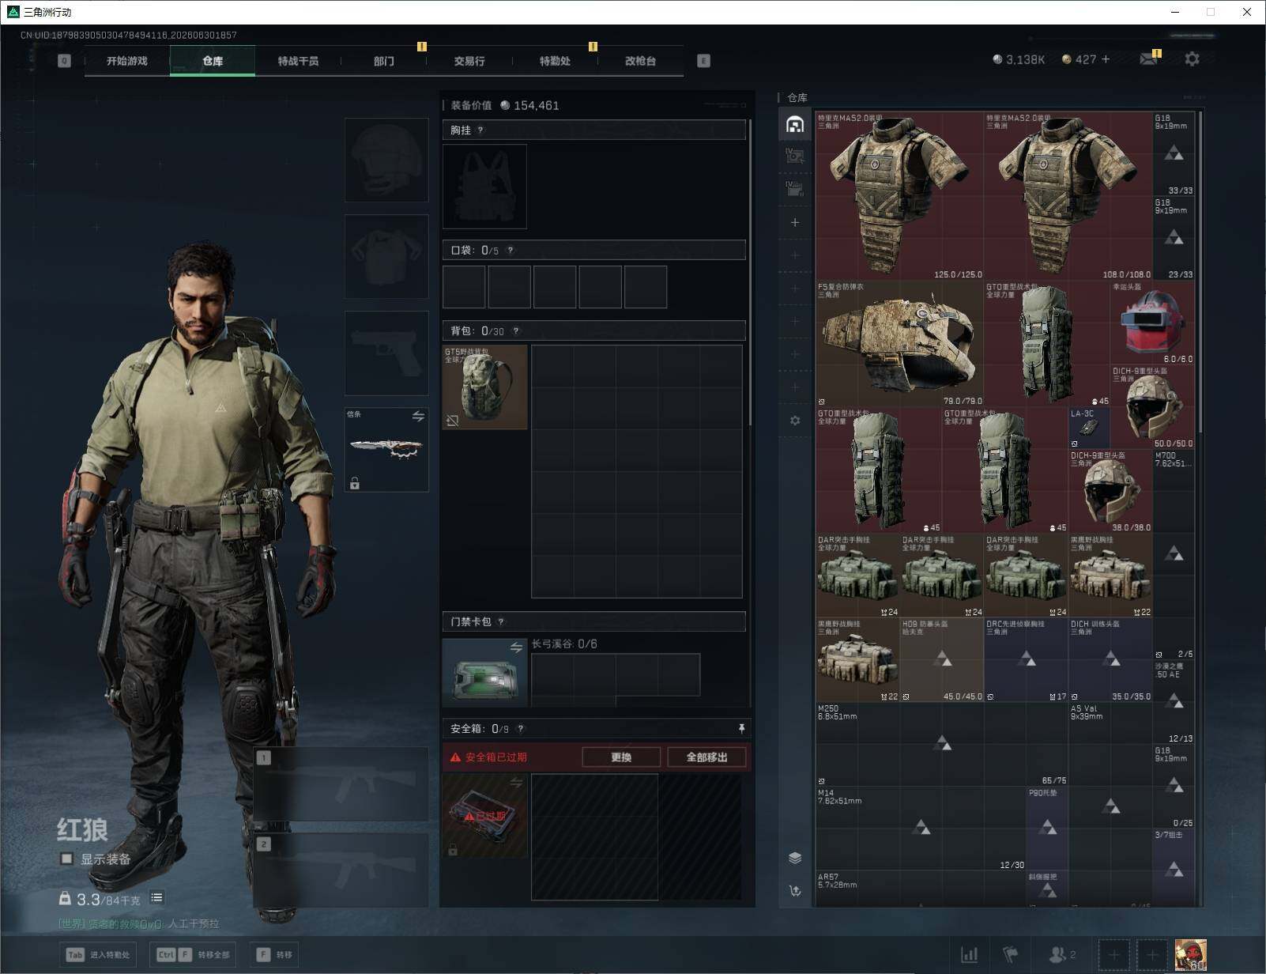Image resolution: width=1266 pixels, height=974 pixels.
Task: Click the pin icon next to 安全箱
Action: coord(741,728)
